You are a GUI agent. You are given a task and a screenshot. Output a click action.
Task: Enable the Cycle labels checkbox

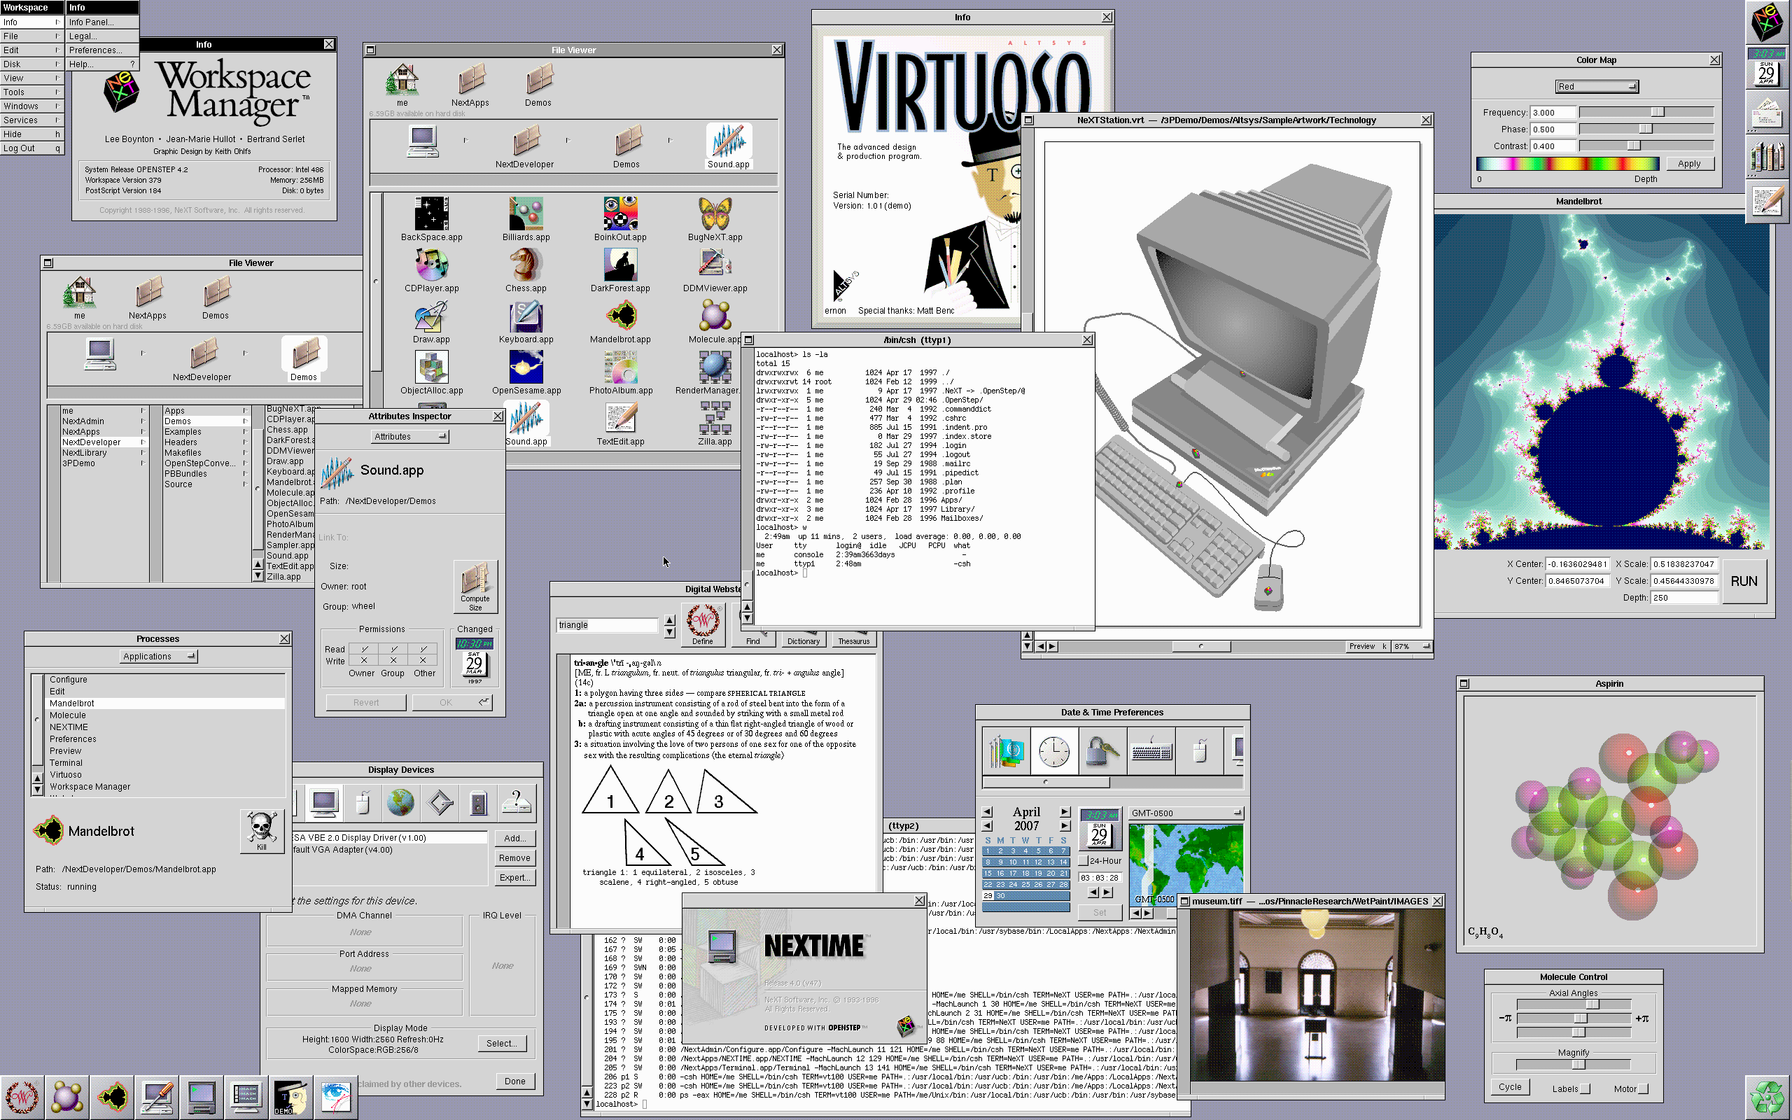tap(1585, 1089)
